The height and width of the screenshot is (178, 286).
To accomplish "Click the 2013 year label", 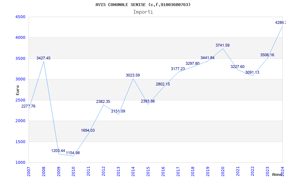I will 118,172.
